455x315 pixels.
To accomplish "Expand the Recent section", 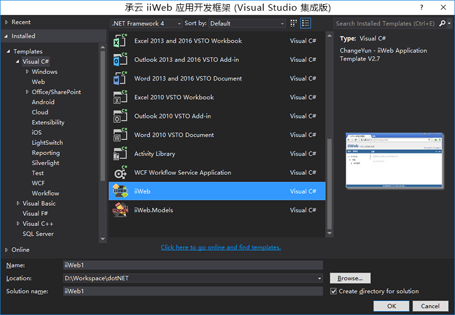I will click(7, 22).
